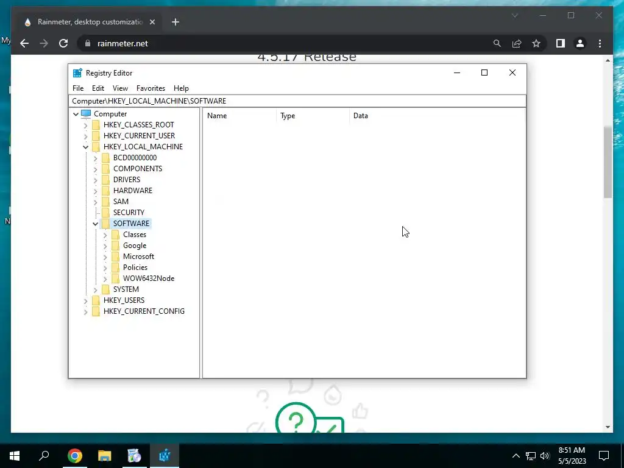Viewport: 624px width, 468px height.
Task: Expand the Policies subkey
Action: click(x=105, y=268)
